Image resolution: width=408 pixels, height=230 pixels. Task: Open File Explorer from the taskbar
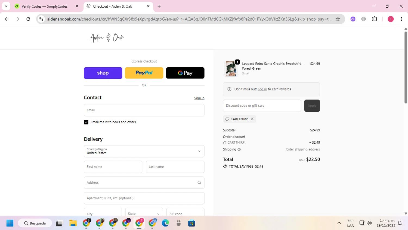[73, 223]
